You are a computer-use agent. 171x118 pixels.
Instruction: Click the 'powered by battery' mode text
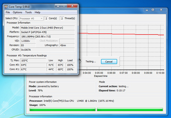(x=48, y=86)
